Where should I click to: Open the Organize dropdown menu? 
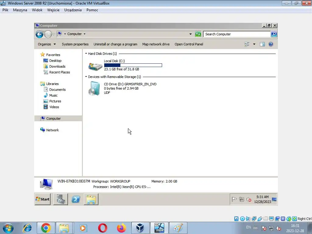[x=47, y=44]
